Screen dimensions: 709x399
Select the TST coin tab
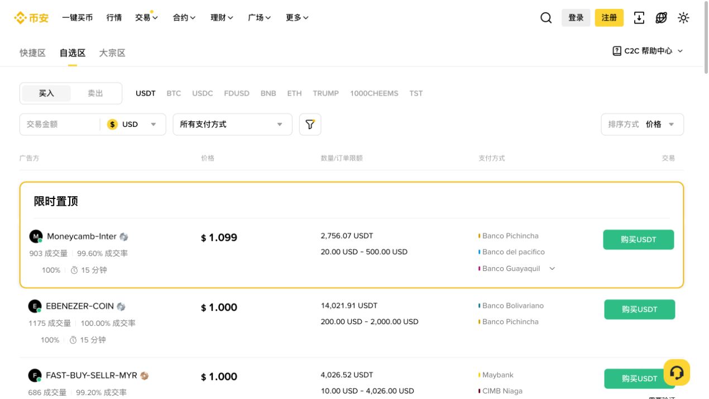pyautogui.click(x=416, y=93)
